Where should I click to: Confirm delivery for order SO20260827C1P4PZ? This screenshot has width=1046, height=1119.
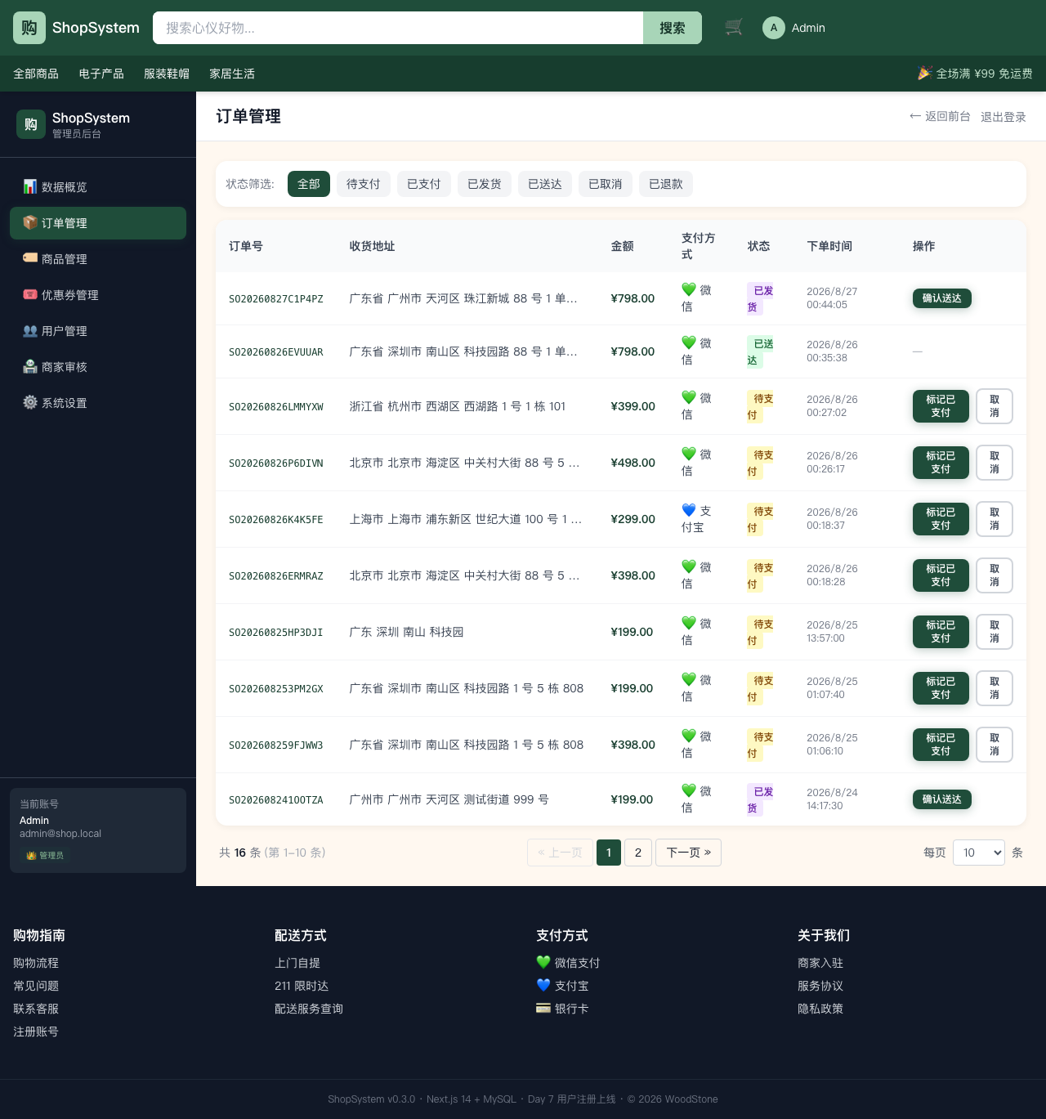942,298
